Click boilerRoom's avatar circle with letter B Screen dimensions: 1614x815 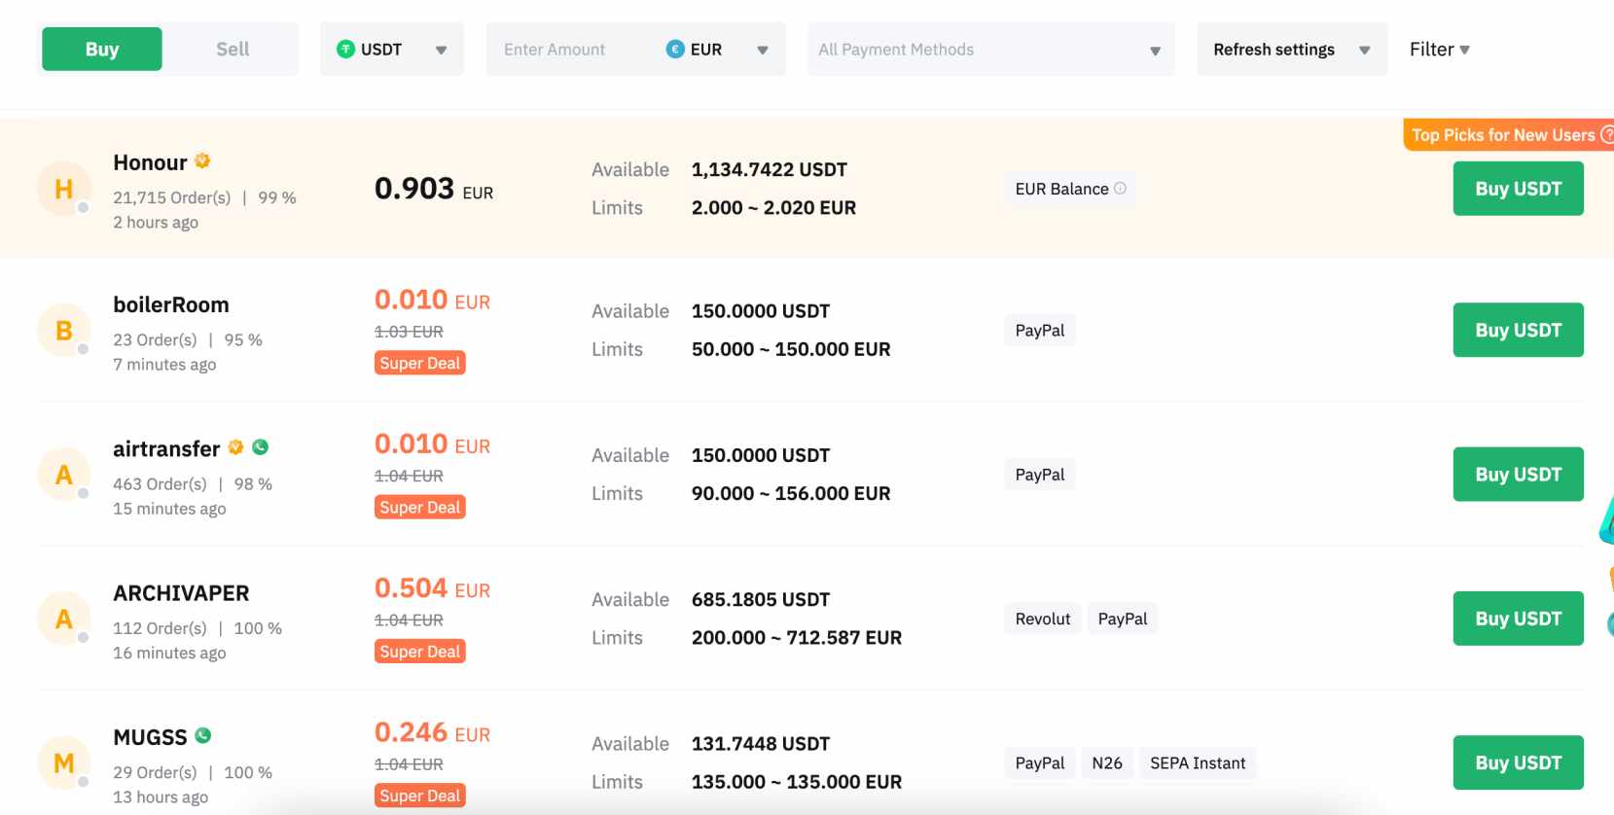64,331
